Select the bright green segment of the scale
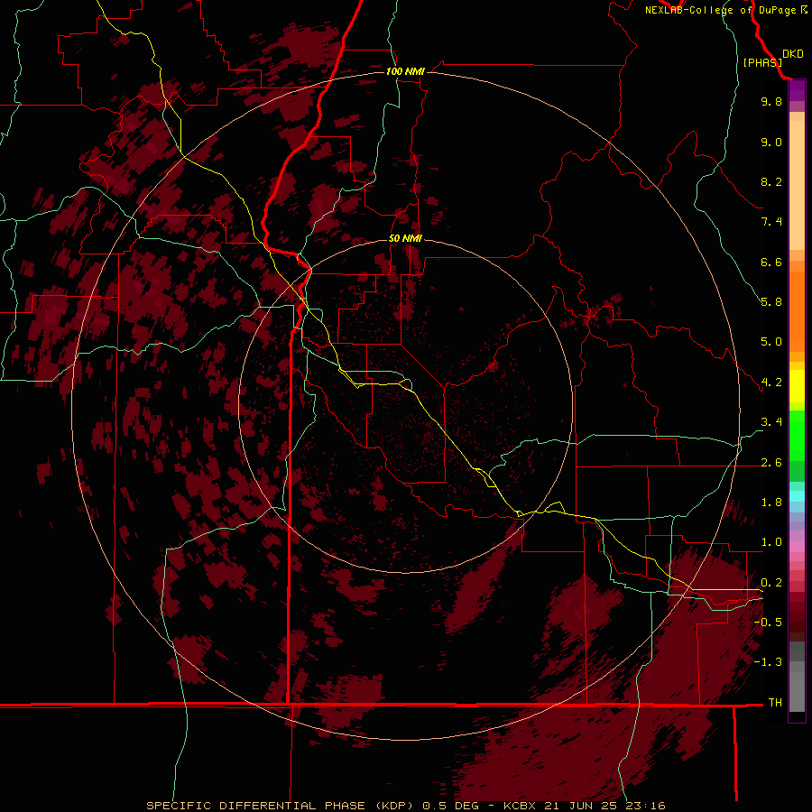 [797, 436]
